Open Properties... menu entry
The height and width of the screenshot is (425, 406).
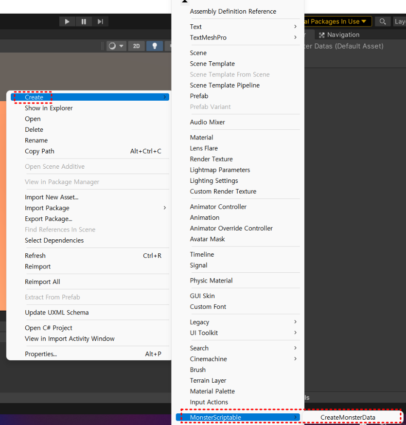pos(90,354)
